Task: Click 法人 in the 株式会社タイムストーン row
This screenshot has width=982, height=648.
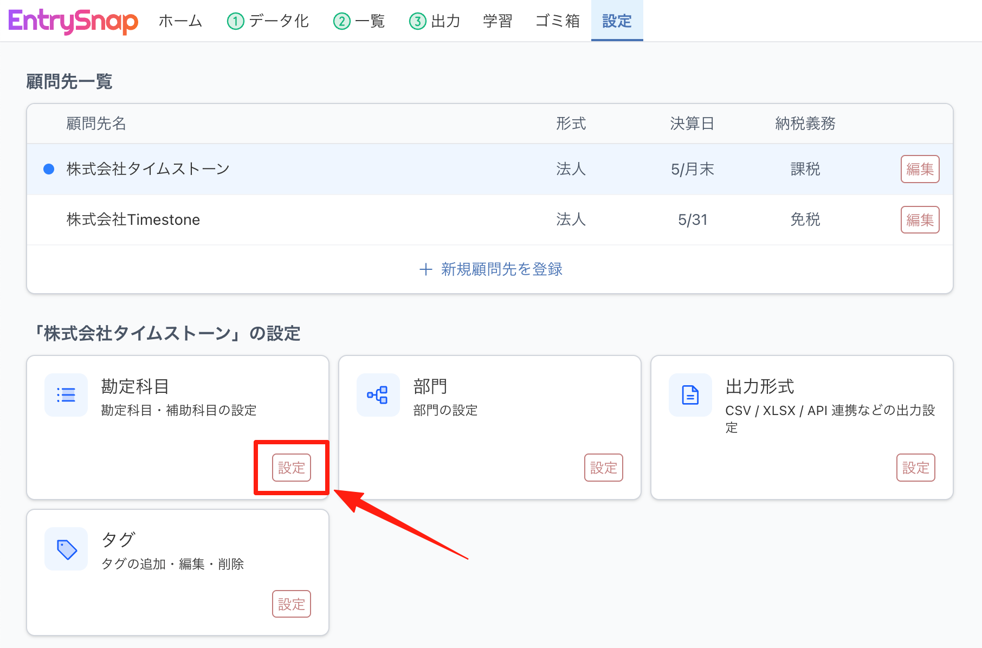Action: coord(571,169)
